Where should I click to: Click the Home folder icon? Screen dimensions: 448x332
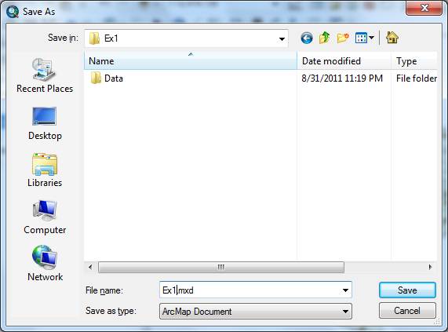(x=392, y=38)
